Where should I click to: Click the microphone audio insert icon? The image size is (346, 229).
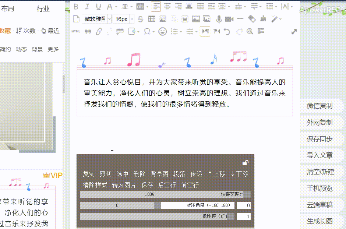(x=219, y=19)
